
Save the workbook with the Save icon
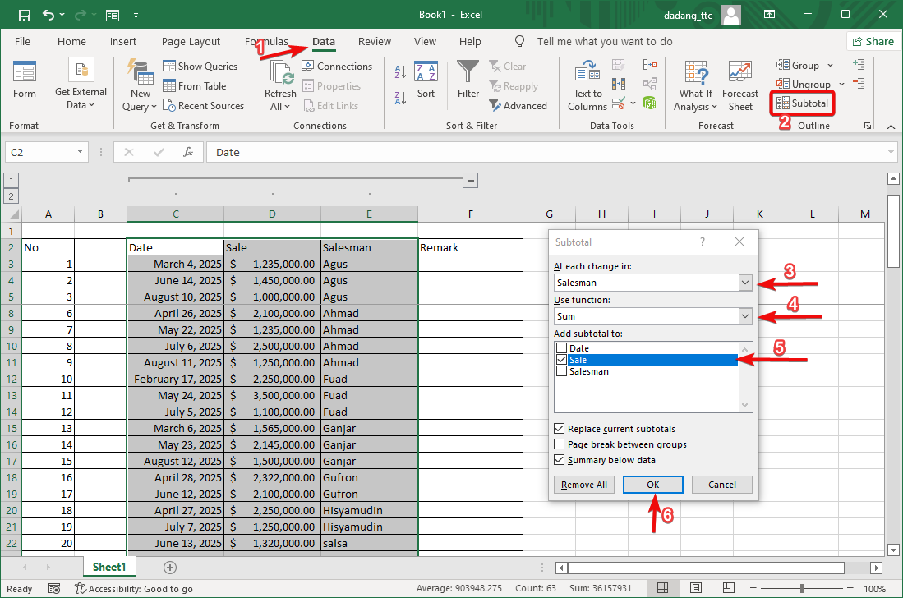pos(24,16)
